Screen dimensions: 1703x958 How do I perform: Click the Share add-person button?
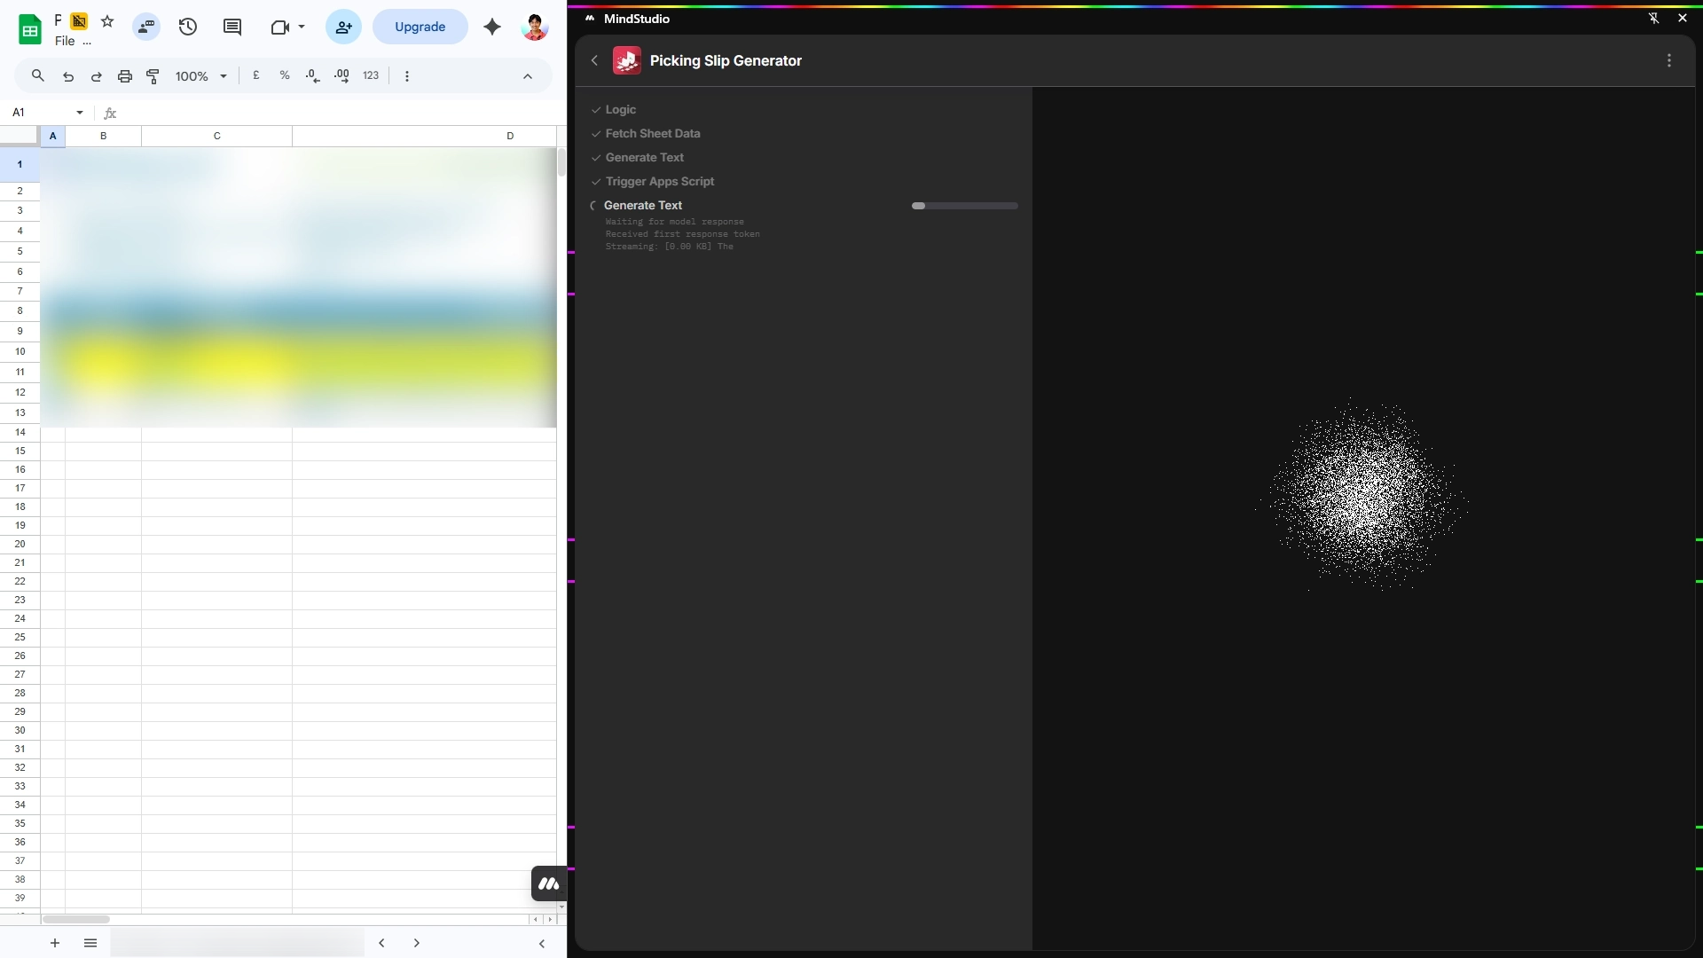[343, 27]
